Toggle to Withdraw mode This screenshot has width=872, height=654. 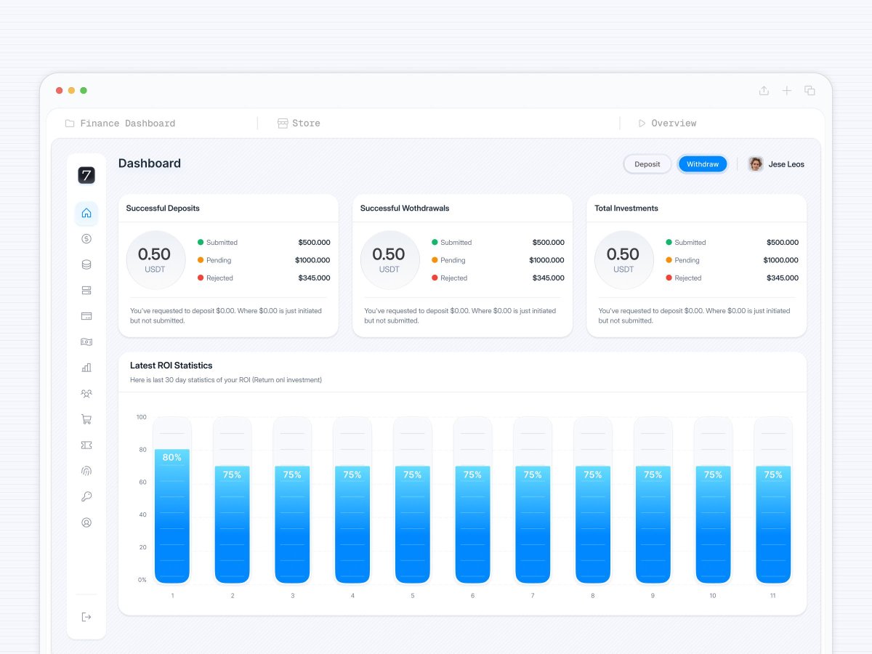tap(702, 163)
